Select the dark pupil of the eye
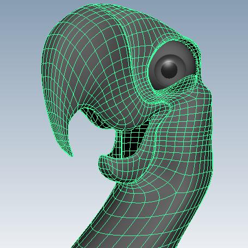This screenshot has width=248, height=248. point(169,70)
